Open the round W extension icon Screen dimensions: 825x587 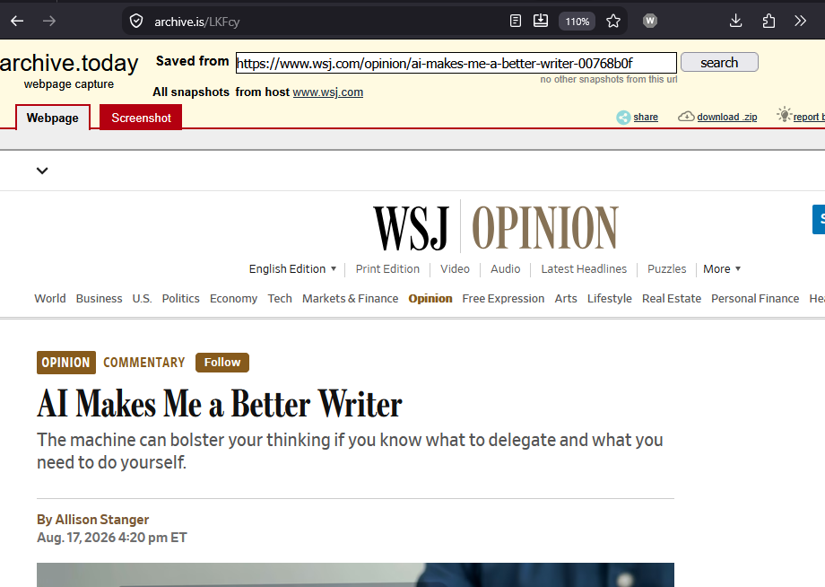(650, 21)
